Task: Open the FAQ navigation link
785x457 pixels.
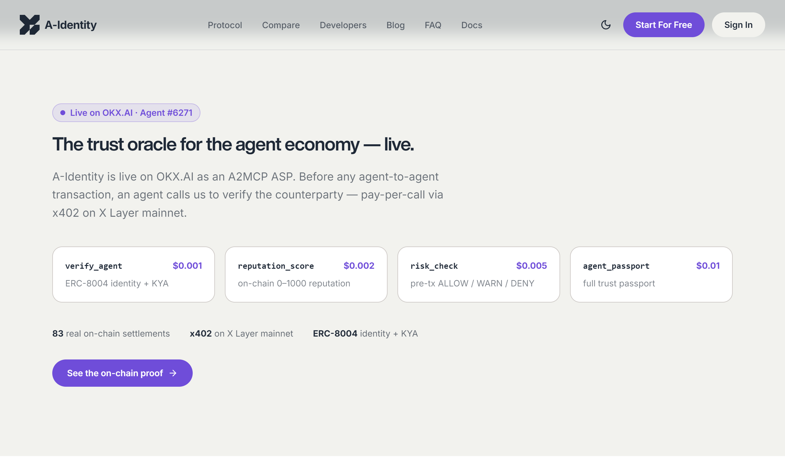Action: pyautogui.click(x=433, y=25)
